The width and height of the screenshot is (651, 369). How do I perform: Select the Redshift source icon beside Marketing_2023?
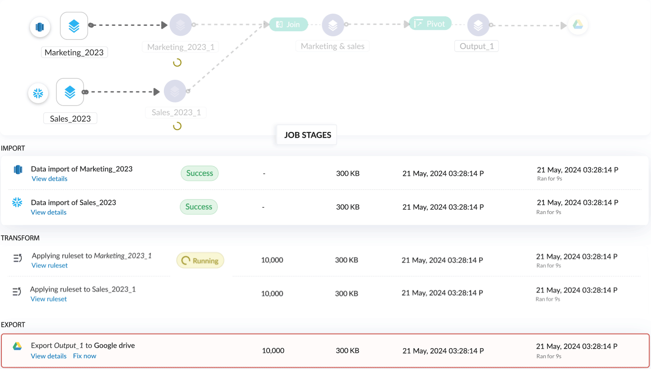(40, 27)
